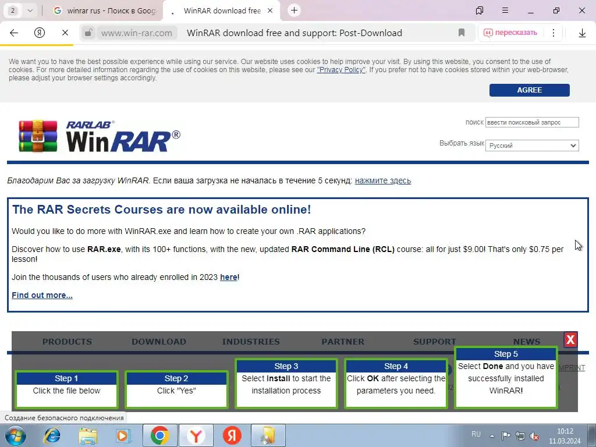596x447 pixels.
Task: Launch Internet Explorer from the taskbar
Action: [x=52, y=435]
